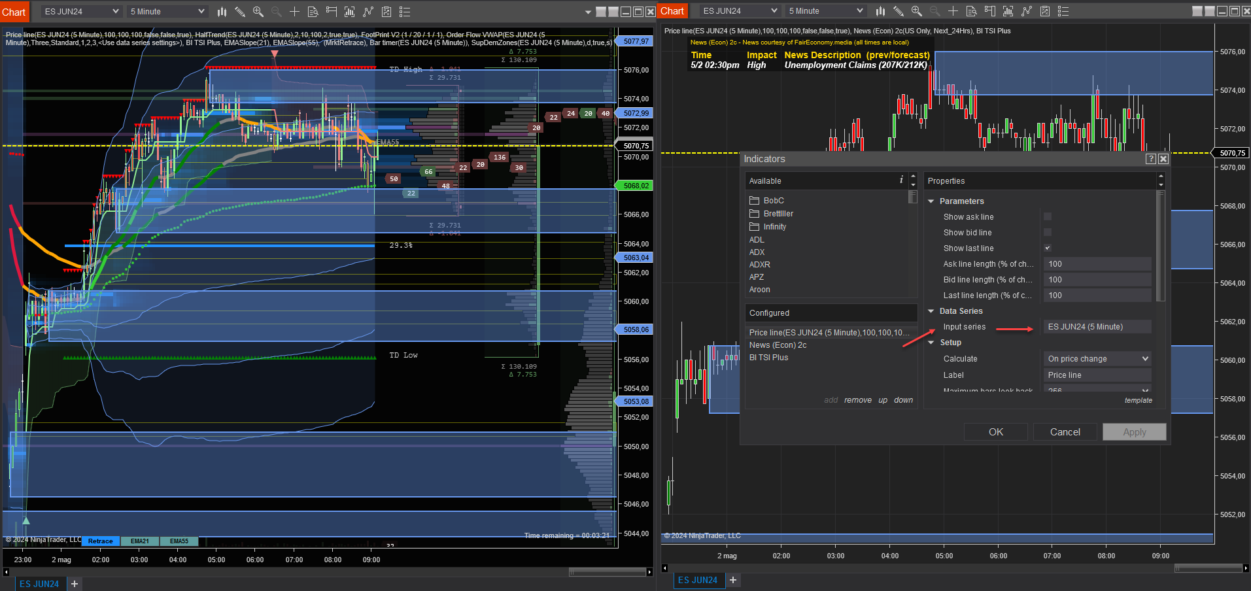Open data series icon in right chart toolbar
This screenshot has width=1251, height=591.
pos(1008,11)
